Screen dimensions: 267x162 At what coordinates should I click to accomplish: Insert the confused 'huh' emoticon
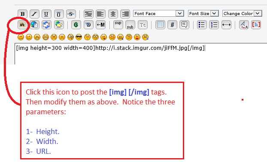coord(87,37)
